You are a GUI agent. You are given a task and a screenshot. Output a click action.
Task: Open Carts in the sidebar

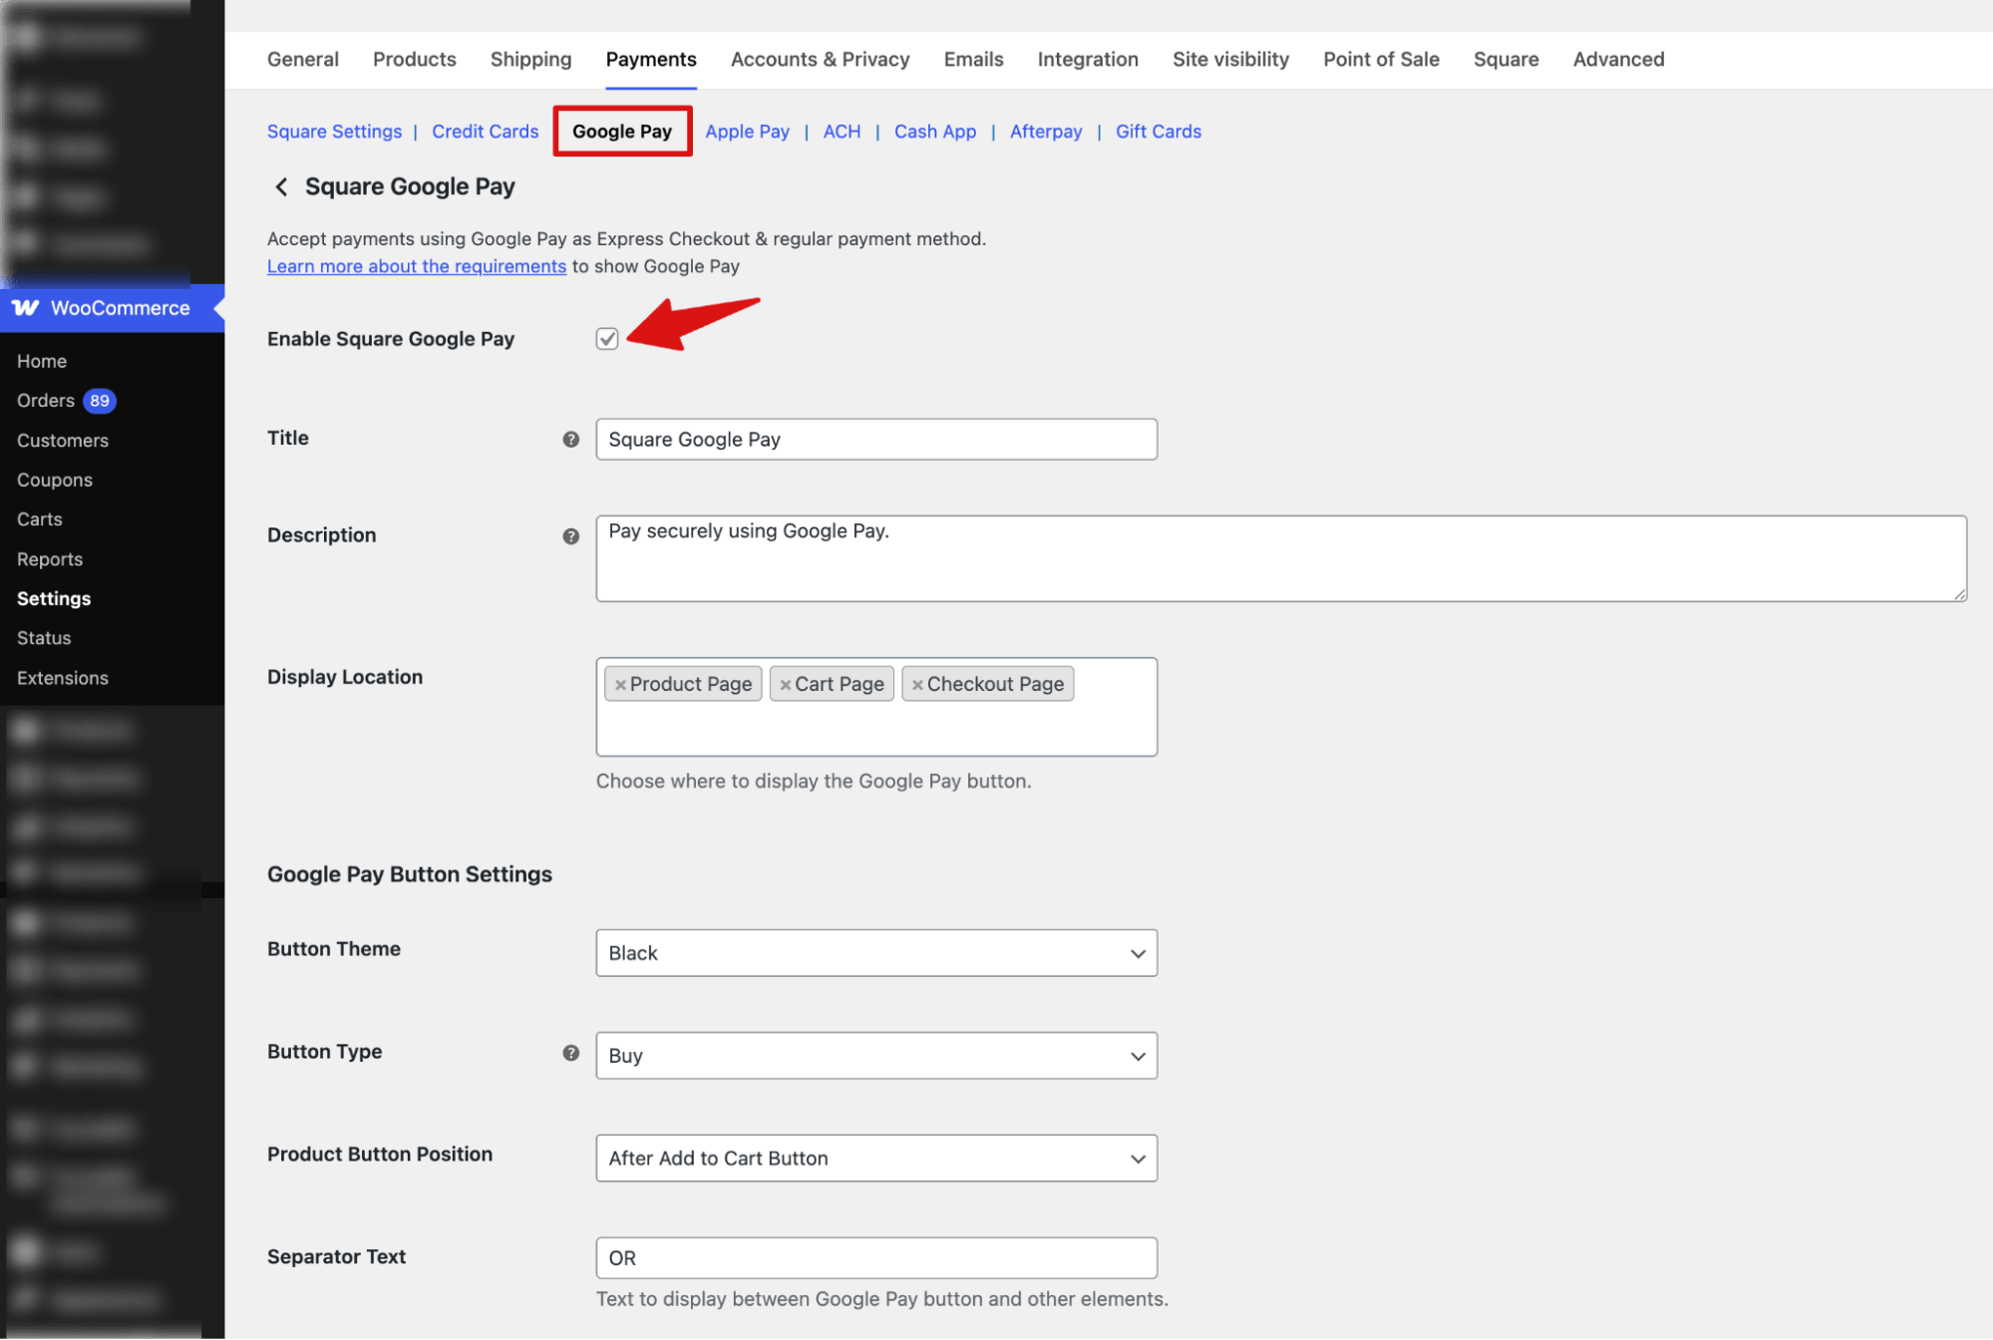(x=40, y=519)
